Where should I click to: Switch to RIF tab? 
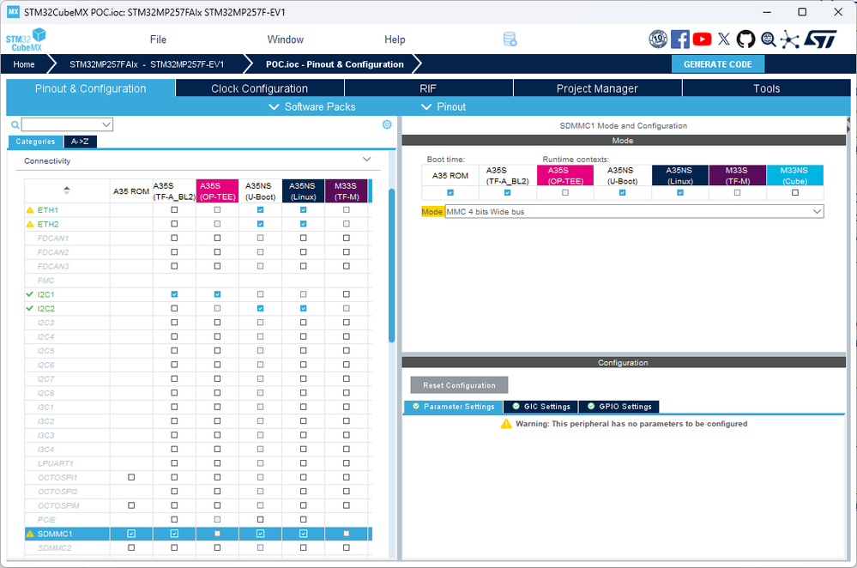coord(428,88)
